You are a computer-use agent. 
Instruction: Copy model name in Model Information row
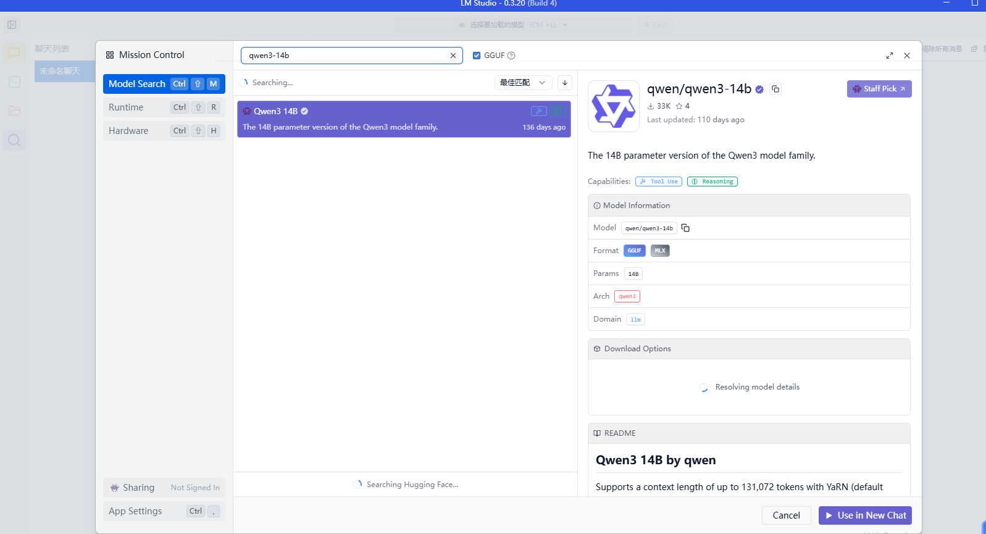point(685,228)
